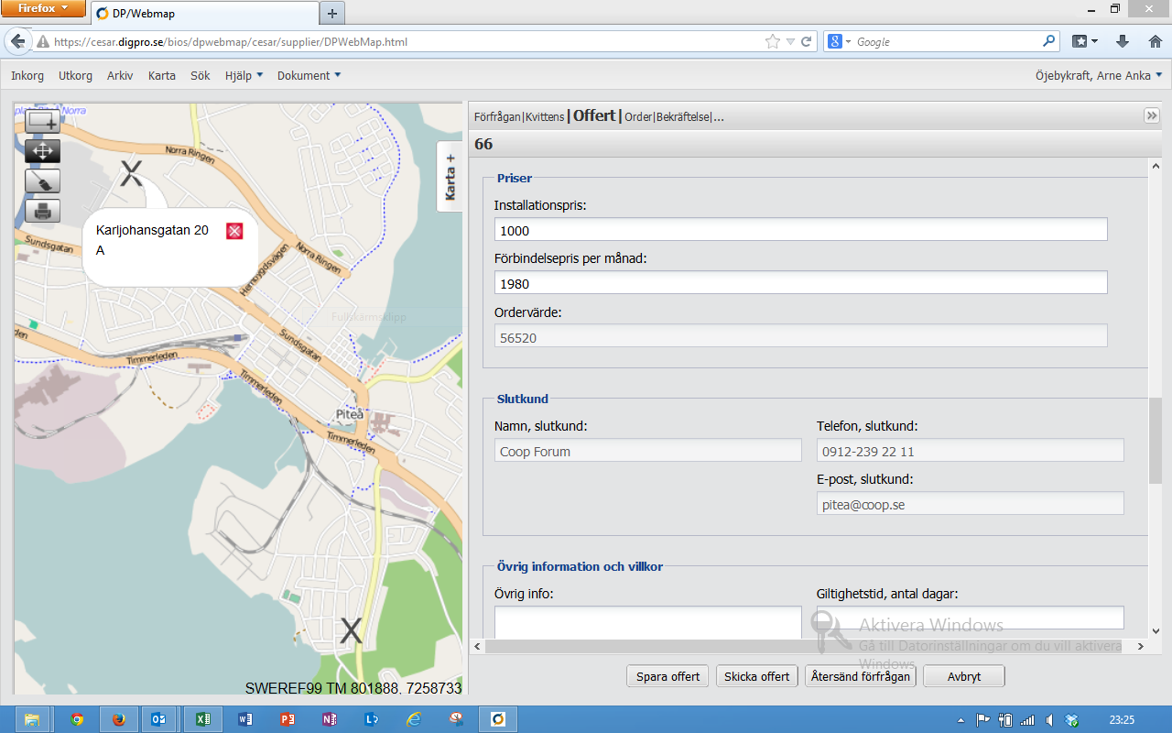Select the pan map tool
Image resolution: width=1172 pixels, height=733 pixels.
point(42,151)
